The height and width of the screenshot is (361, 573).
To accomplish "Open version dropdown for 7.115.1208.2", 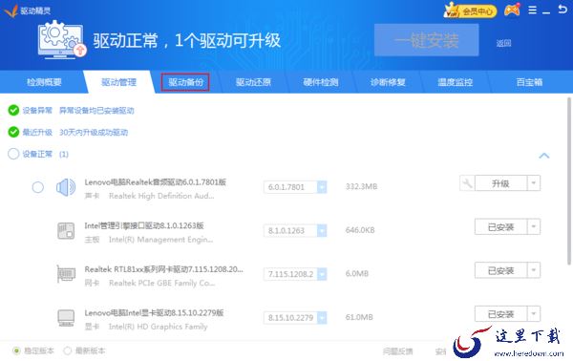I will click(x=322, y=274).
